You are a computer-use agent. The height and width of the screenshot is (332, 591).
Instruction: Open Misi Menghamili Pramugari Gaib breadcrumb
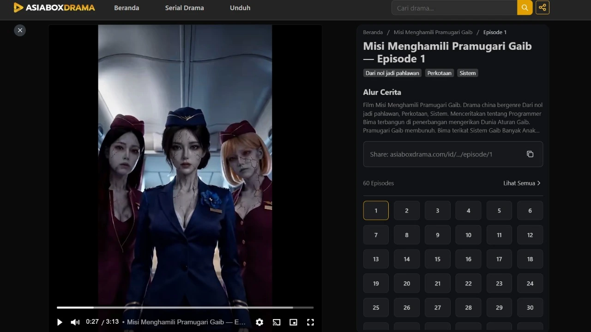[x=433, y=32]
